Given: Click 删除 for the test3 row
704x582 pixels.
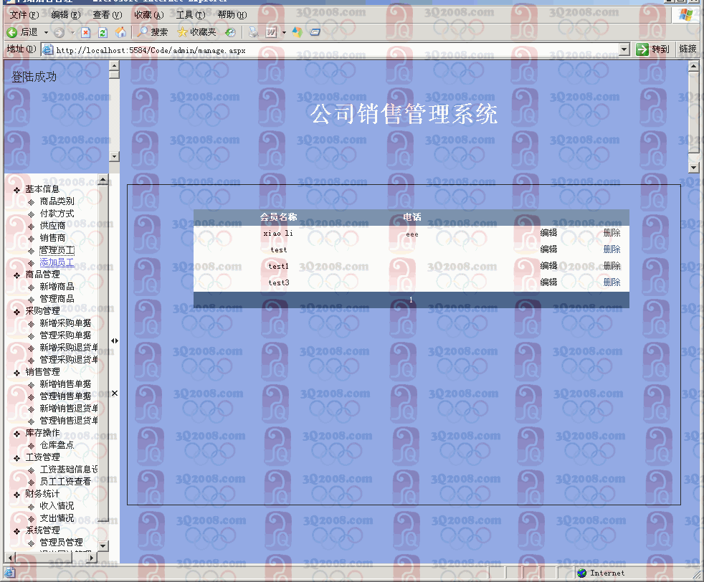Looking at the screenshot, I should tap(612, 282).
